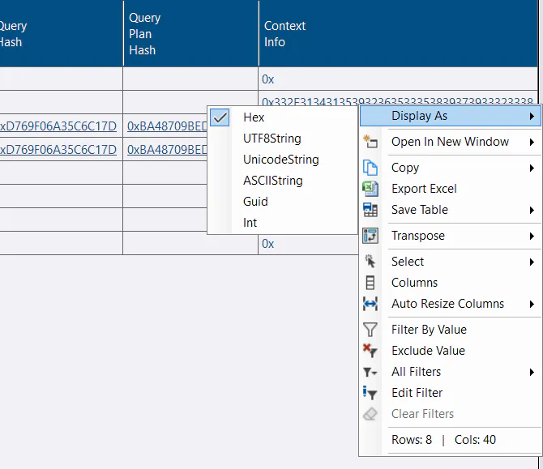Screen dimensions: 543x469
Task: Click the Copy pages icon
Action: pyautogui.click(x=370, y=168)
